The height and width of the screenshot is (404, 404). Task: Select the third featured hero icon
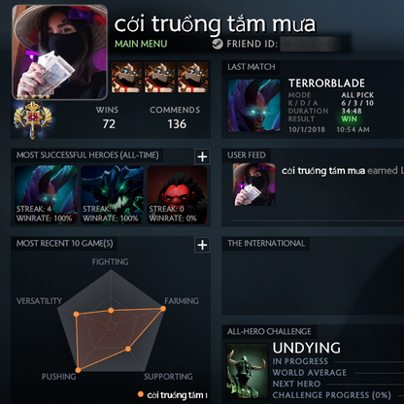pos(193,78)
